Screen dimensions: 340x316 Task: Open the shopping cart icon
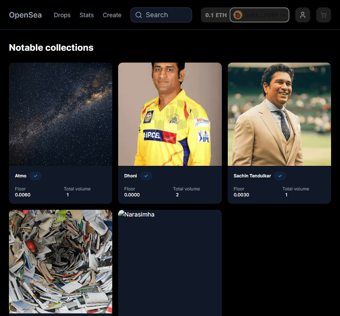[324, 15]
